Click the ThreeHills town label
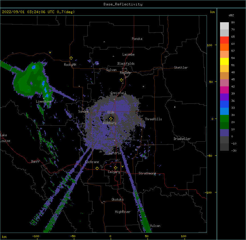Screen dimensions: 246x240 (x=153, y=119)
